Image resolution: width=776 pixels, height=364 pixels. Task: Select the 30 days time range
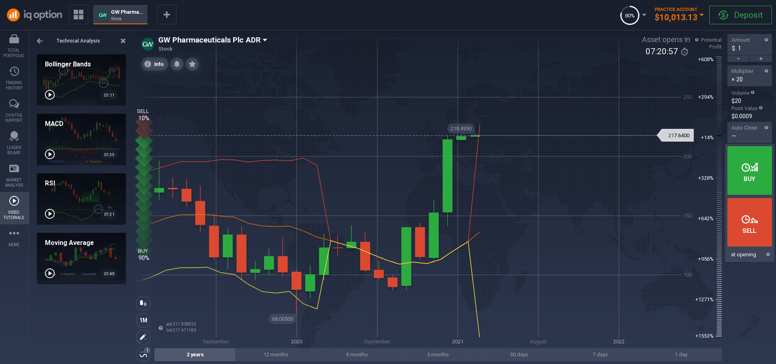(x=519, y=355)
